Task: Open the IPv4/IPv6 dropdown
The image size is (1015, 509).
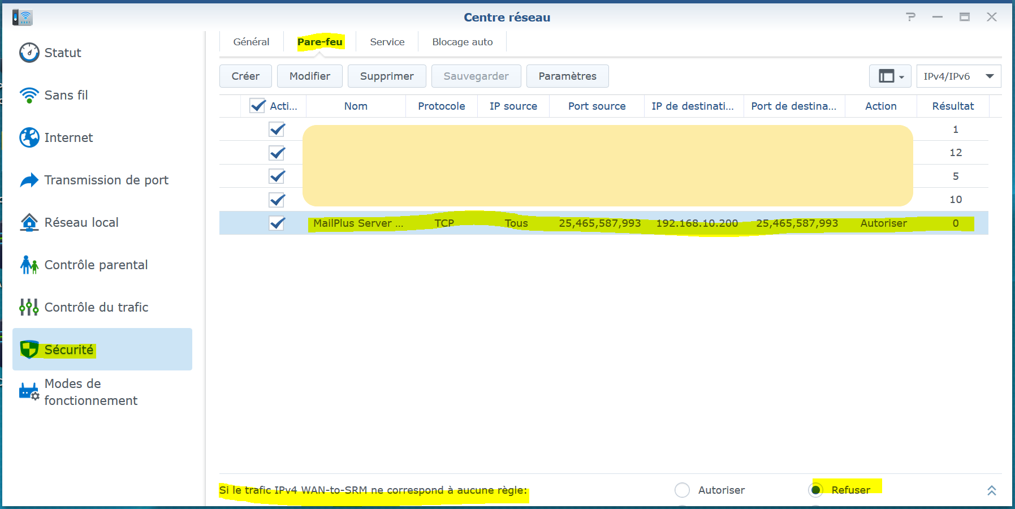Action: tap(958, 76)
